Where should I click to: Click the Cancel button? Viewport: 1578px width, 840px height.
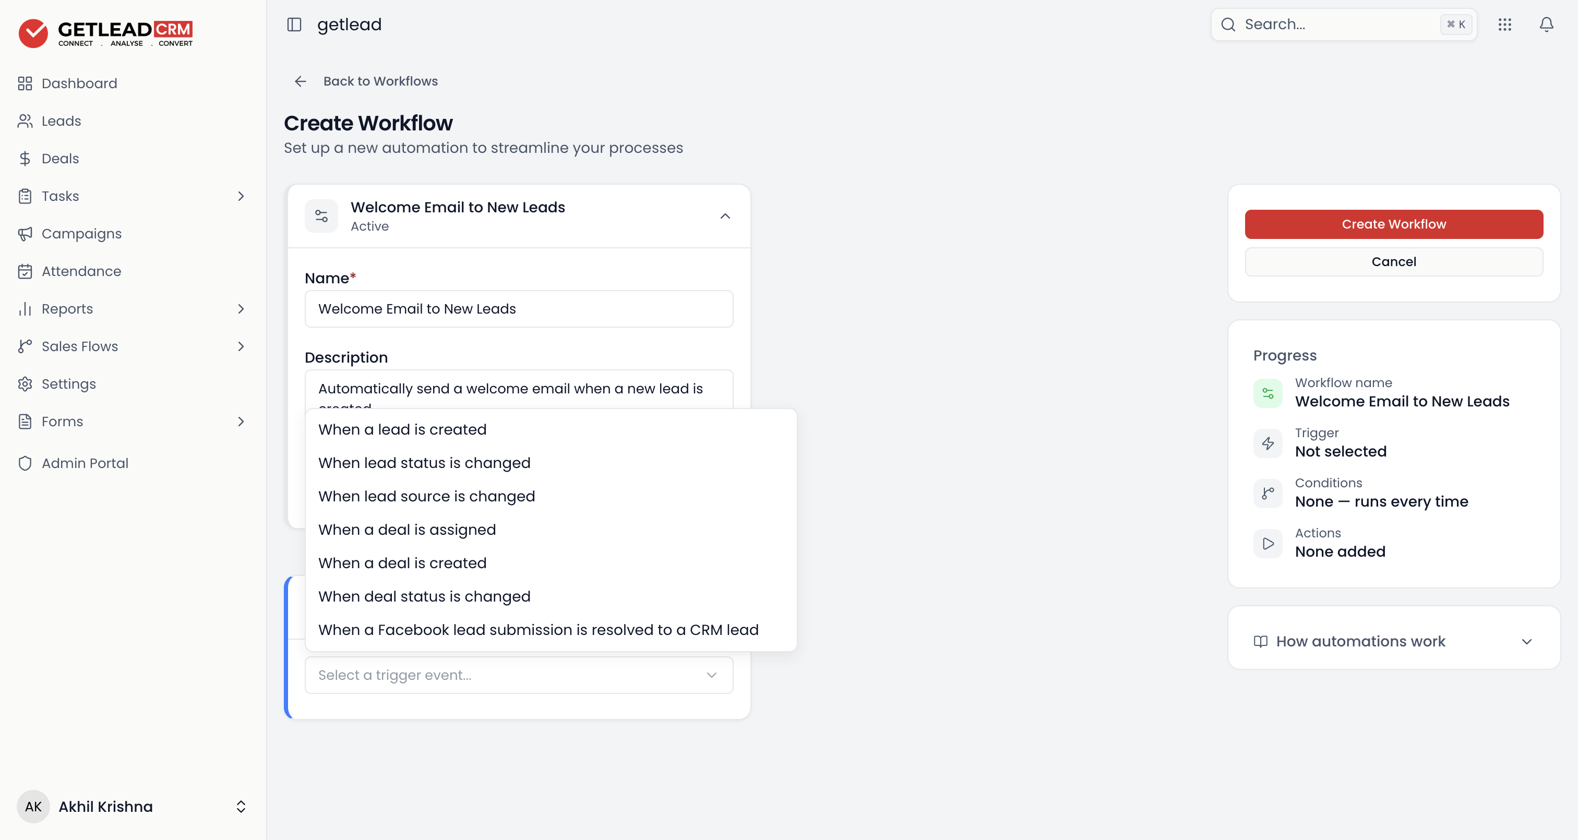(x=1394, y=261)
